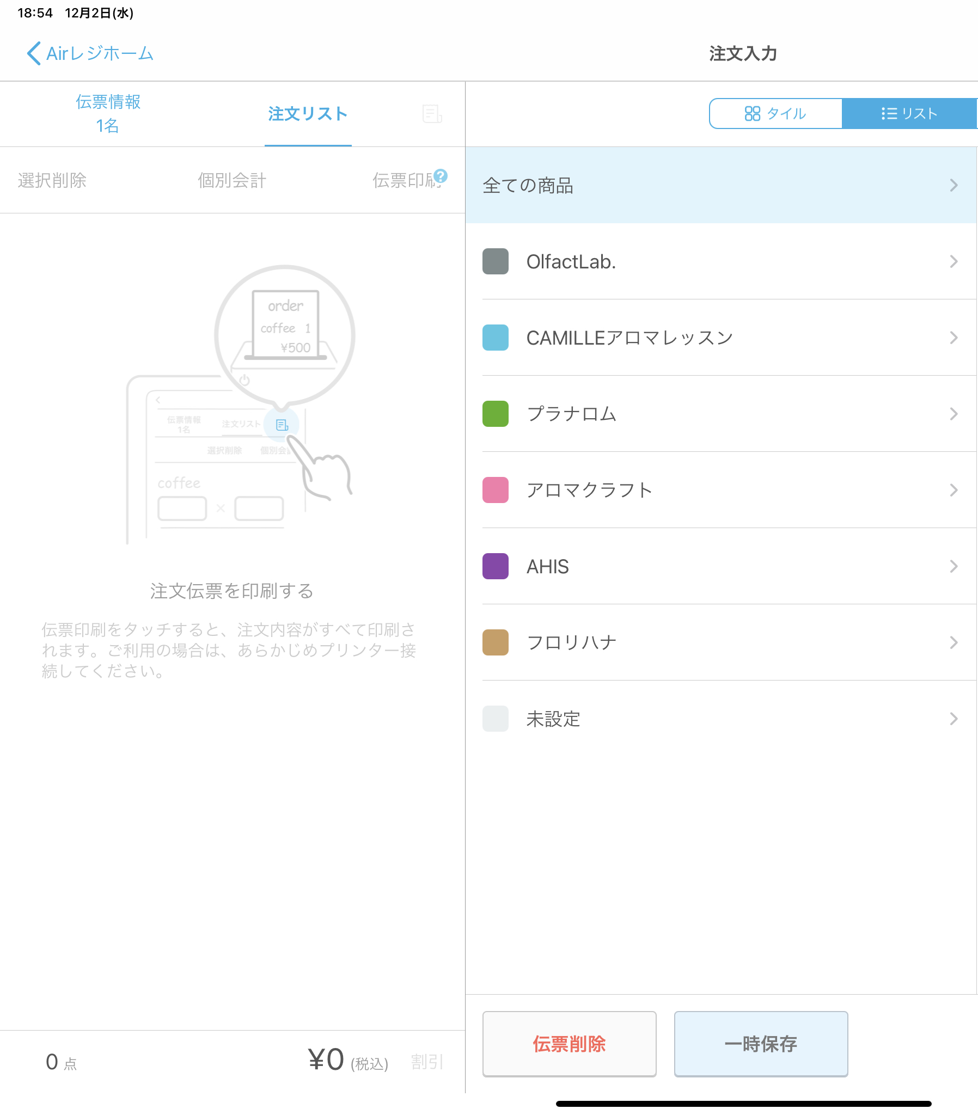
Task: Select the 注文リスト tab
Action: 308,113
